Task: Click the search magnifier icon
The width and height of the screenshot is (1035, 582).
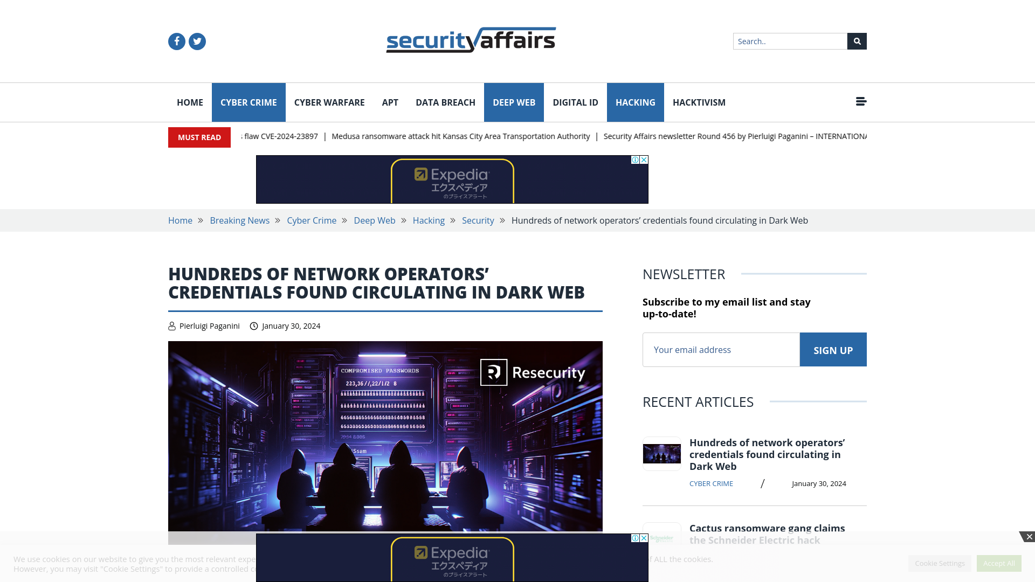Action: point(857,41)
